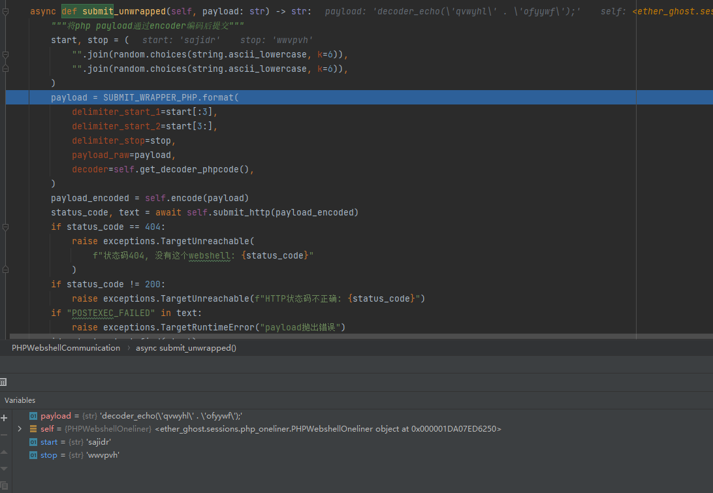Click the str type icon beside payload variable

tap(33, 416)
